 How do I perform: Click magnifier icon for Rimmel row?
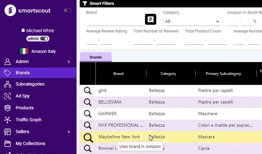(x=88, y=149)
